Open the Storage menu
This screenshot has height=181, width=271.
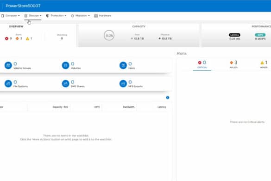point(33,16)
